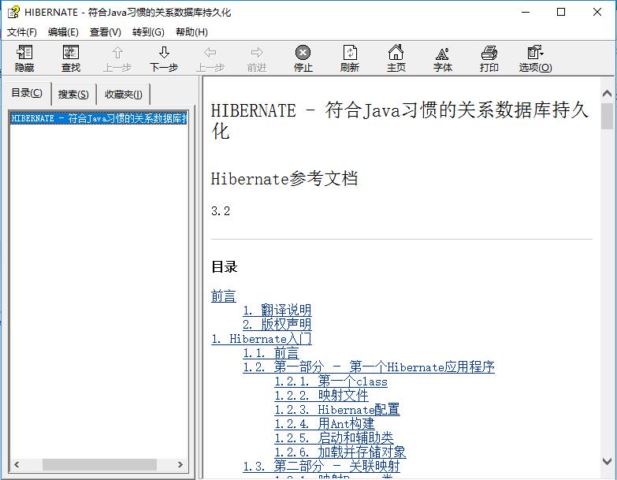Screen dimensions: 617x480
Task: Open the 转到(G) menu
Action: (148, 32)
